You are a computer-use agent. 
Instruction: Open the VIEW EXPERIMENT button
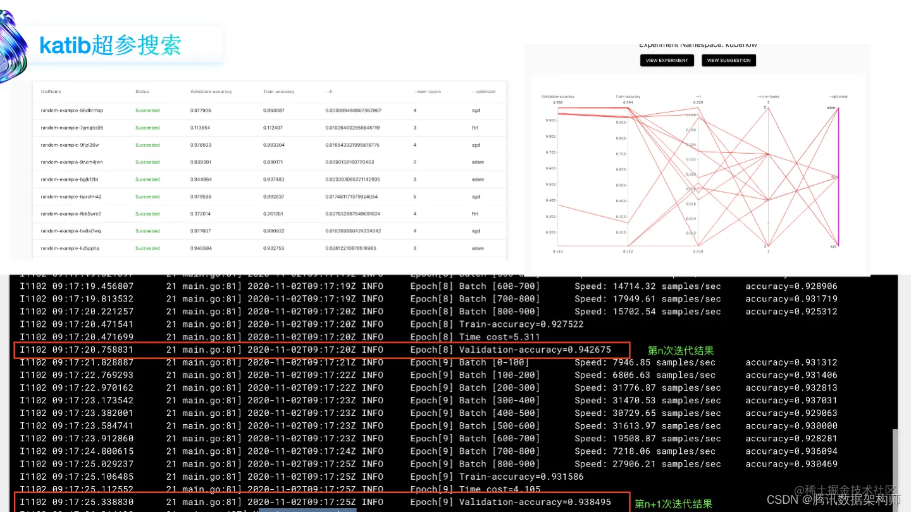(x=667, y=61)
